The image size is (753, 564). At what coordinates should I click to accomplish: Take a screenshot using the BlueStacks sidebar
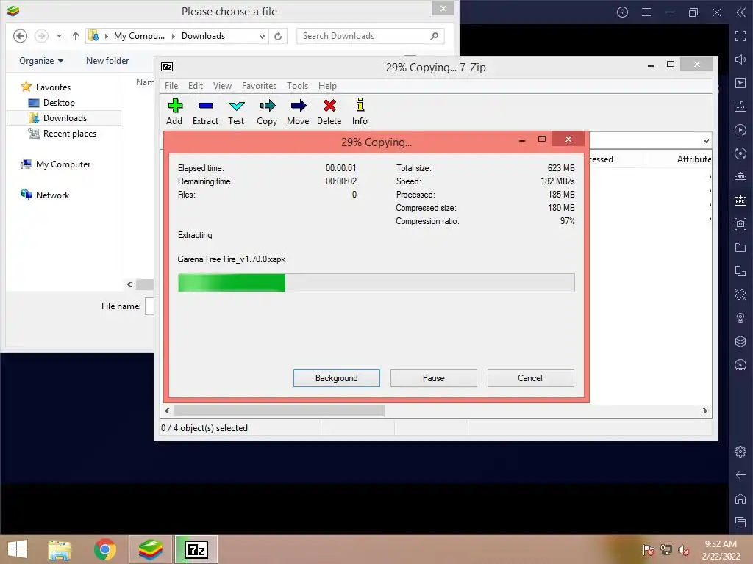740,224
